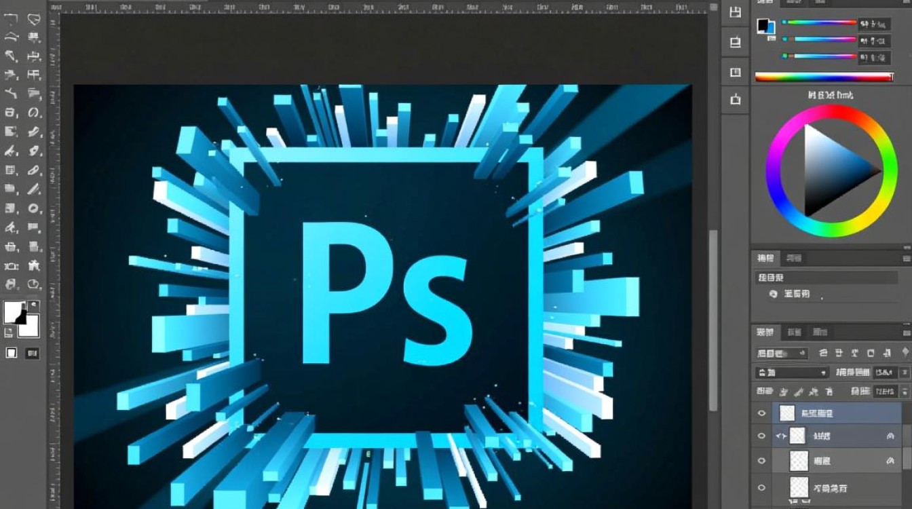
Task: Adjust the bottom color slider in the Color panel
Action: click(819, 56)
